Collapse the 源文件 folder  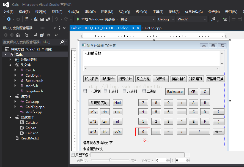[10, 96]
